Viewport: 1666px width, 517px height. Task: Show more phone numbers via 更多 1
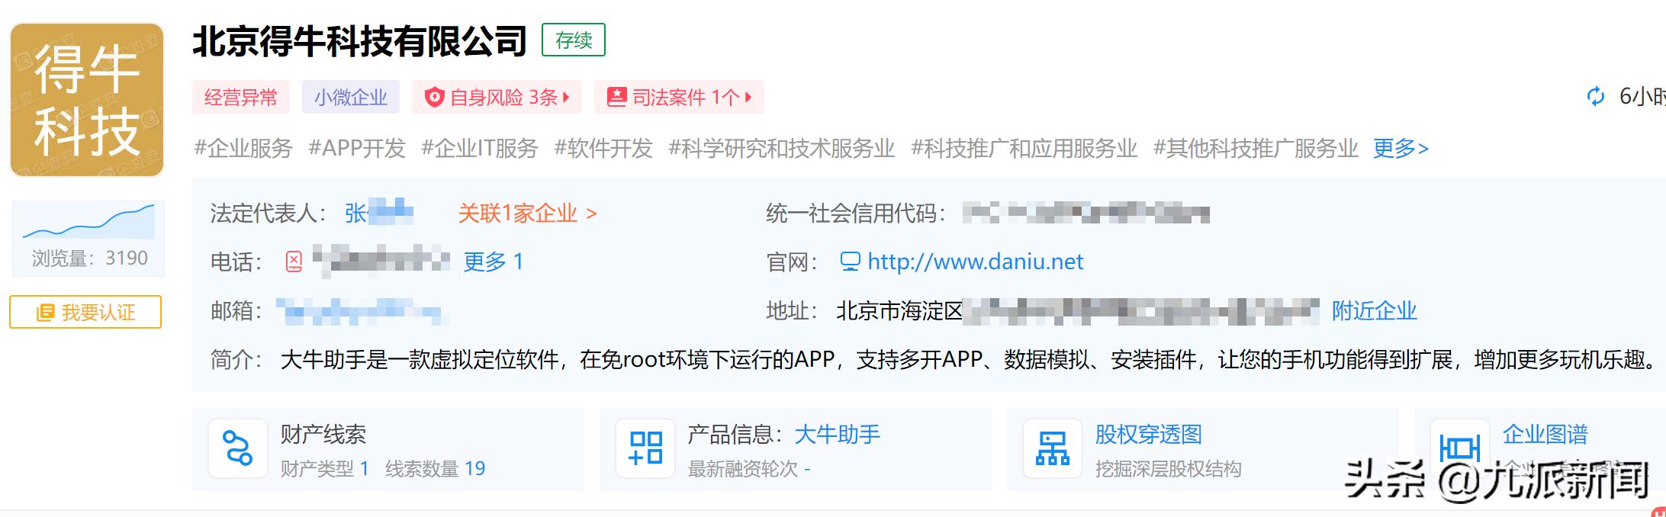pos(494,262)
